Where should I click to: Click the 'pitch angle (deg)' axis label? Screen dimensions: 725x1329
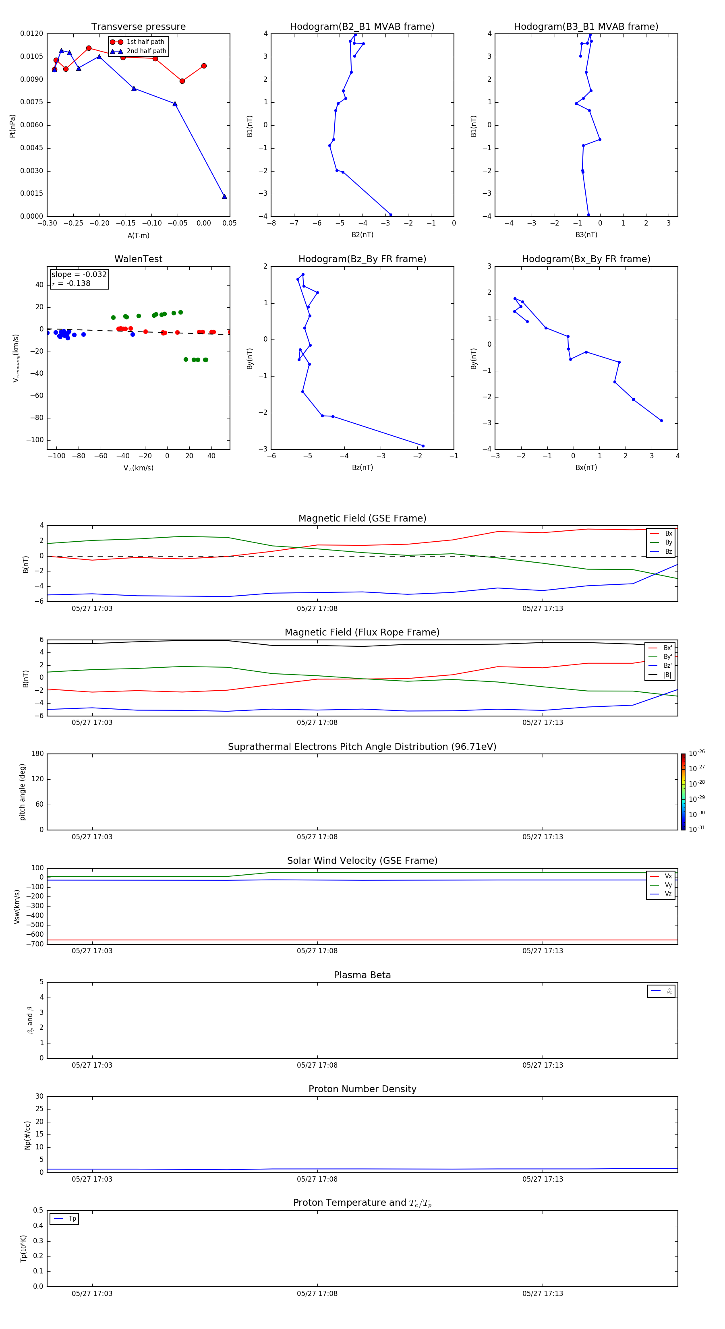click(22, 792)
